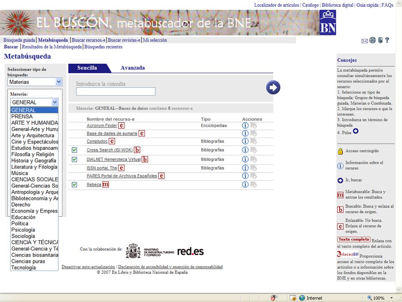This screenshot has width=402, height=302.
Task: Select Sociología in the Materia list
Action: tap(34, 236)
